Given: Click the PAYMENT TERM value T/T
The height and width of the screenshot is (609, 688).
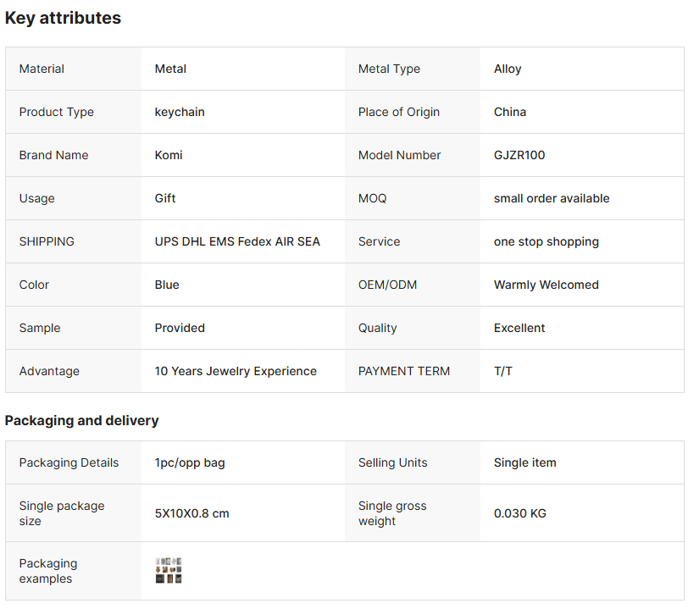Looking at the screenshot, I should [503, 371].
